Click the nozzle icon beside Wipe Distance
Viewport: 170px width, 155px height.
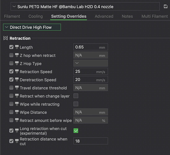17,112
